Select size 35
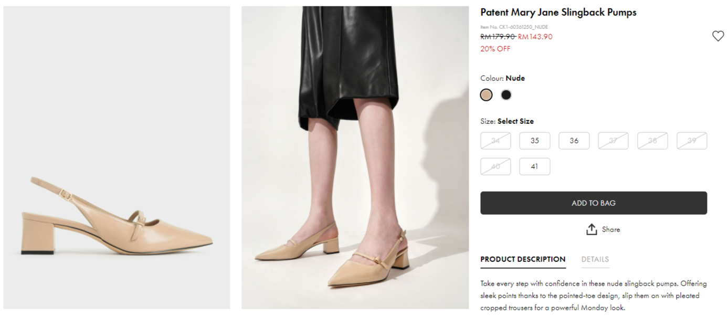The width and height of the screenshot is (728, 316). pos(534,141)
